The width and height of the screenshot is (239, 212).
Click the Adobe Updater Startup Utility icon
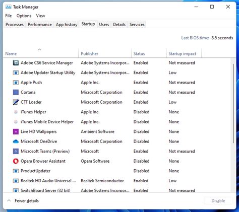tap(16, 73)
